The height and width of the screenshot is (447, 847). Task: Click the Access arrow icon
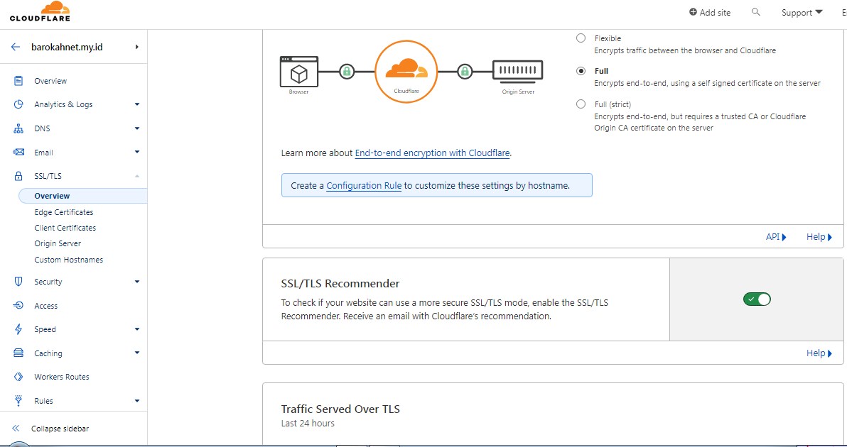[x=18, y=305]
